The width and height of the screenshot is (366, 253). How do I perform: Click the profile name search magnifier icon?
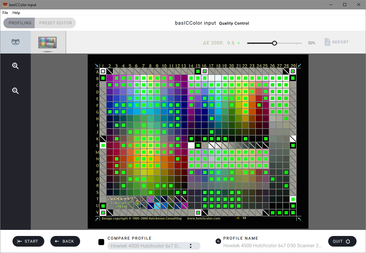(218, 241)
